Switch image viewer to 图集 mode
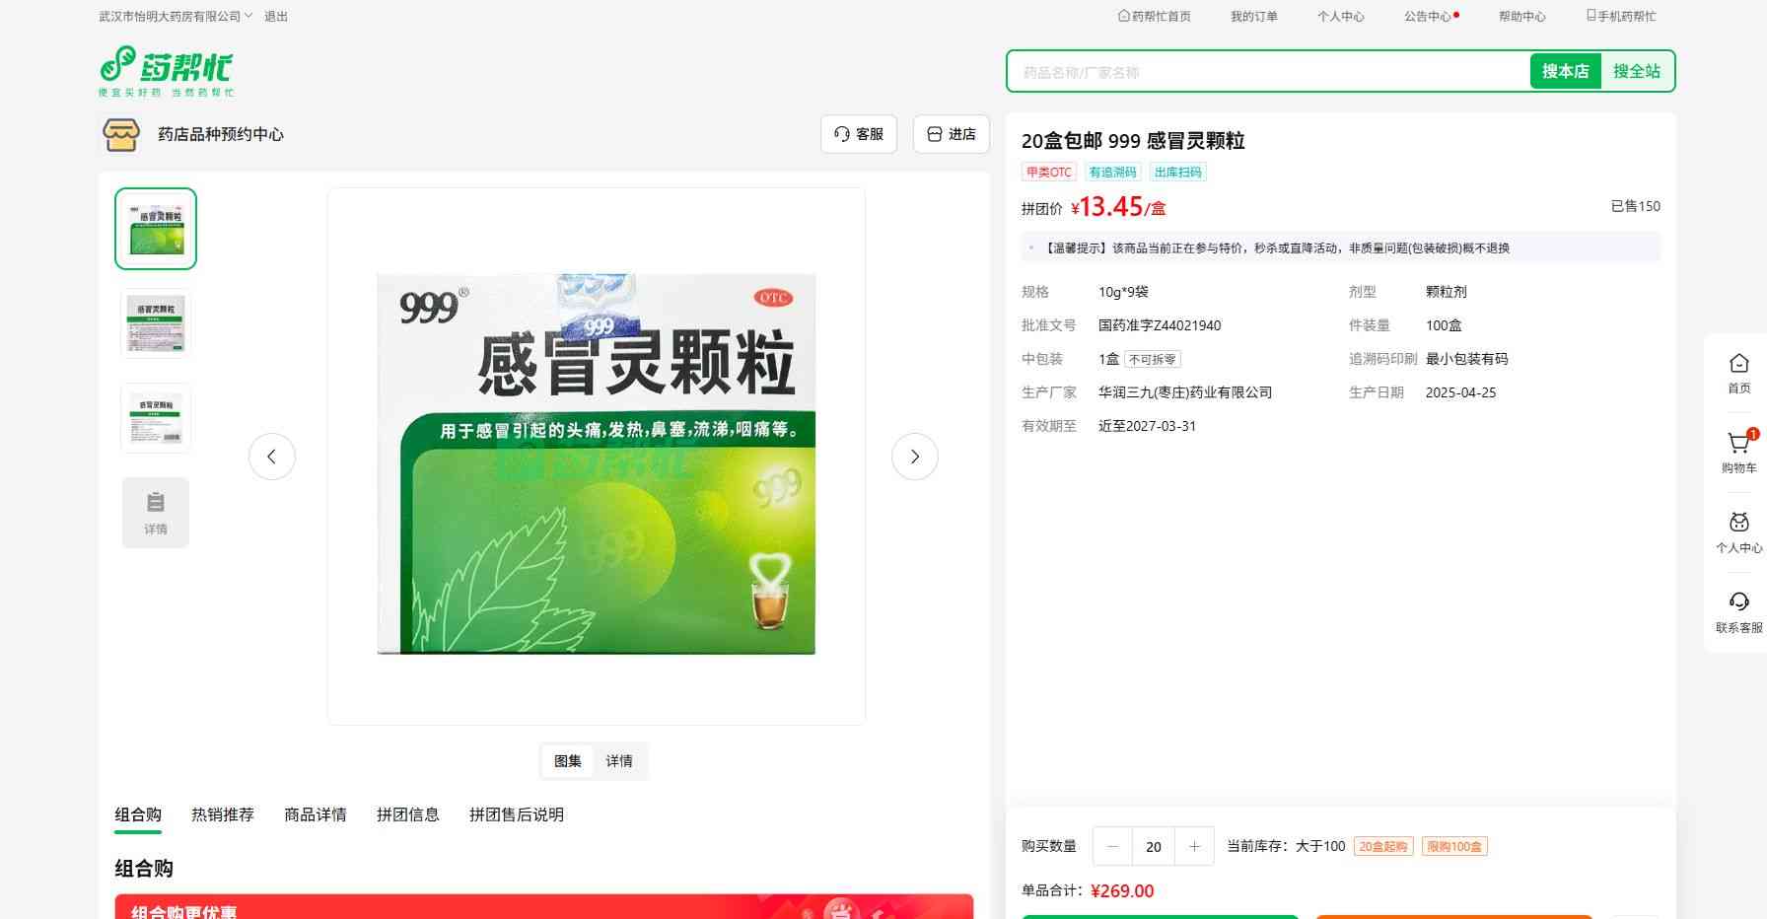The height and width of the screenshot is (919, 1767). (568, 761)
